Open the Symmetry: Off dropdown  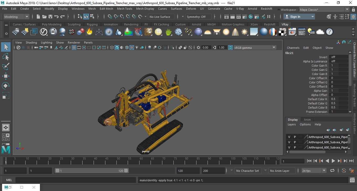pos(199,17)
